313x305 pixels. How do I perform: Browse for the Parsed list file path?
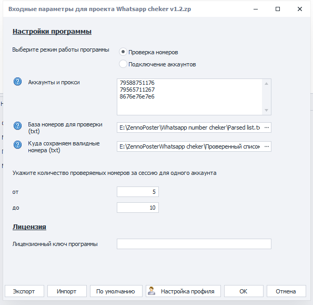(267, 127)
